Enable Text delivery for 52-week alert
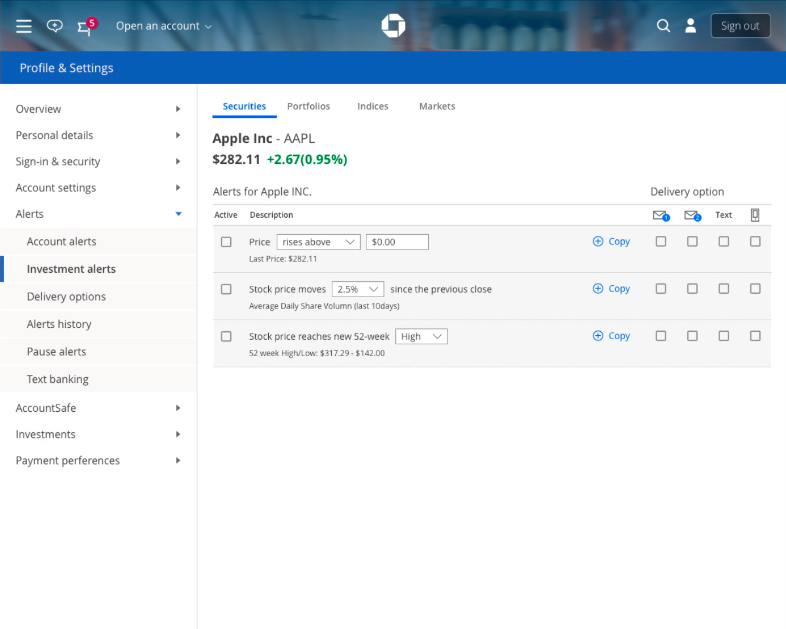The image size is (786, 629). (724, 336)
